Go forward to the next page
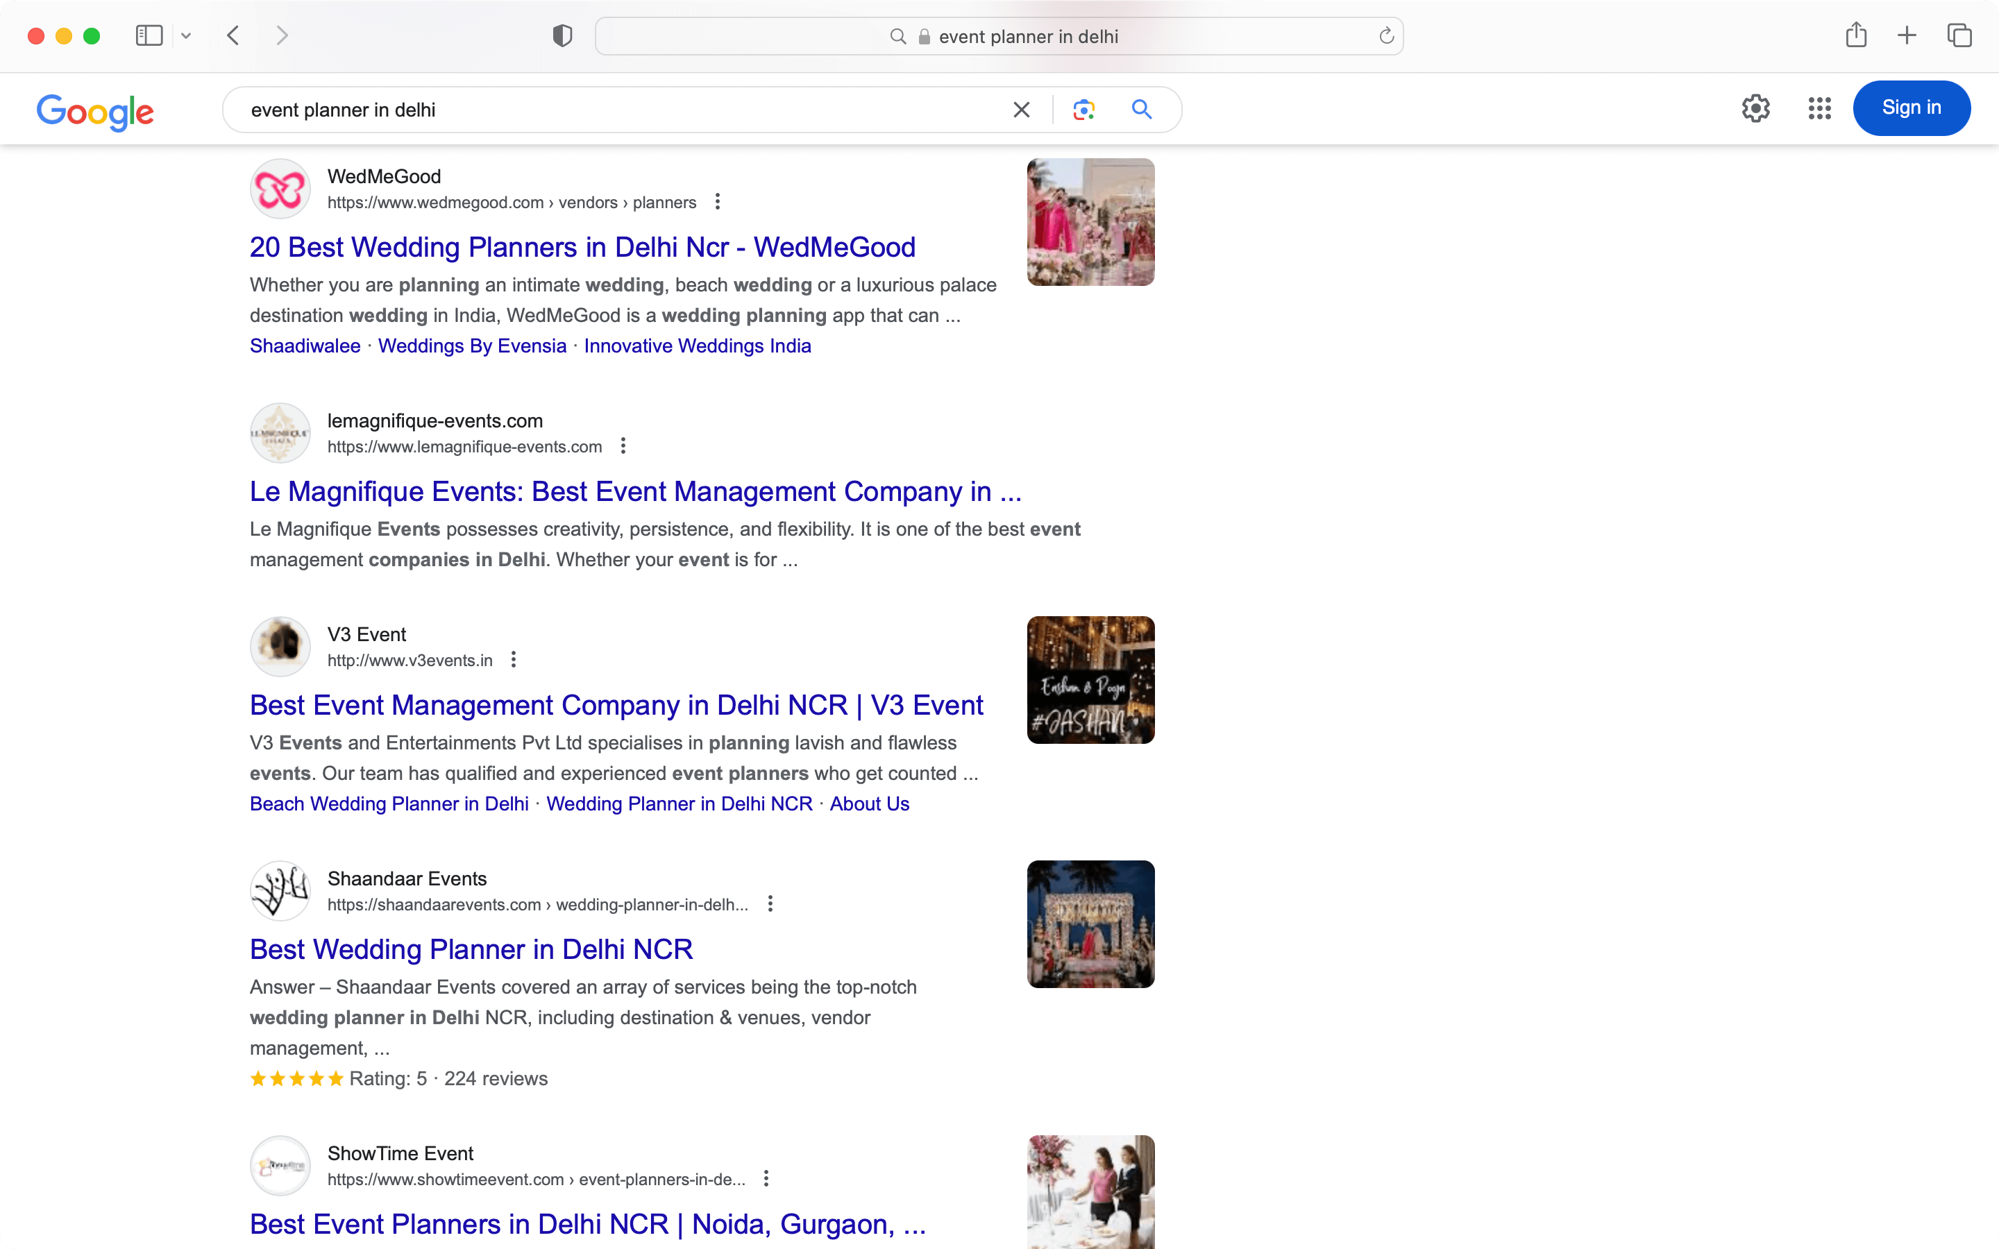 point(282,35)
